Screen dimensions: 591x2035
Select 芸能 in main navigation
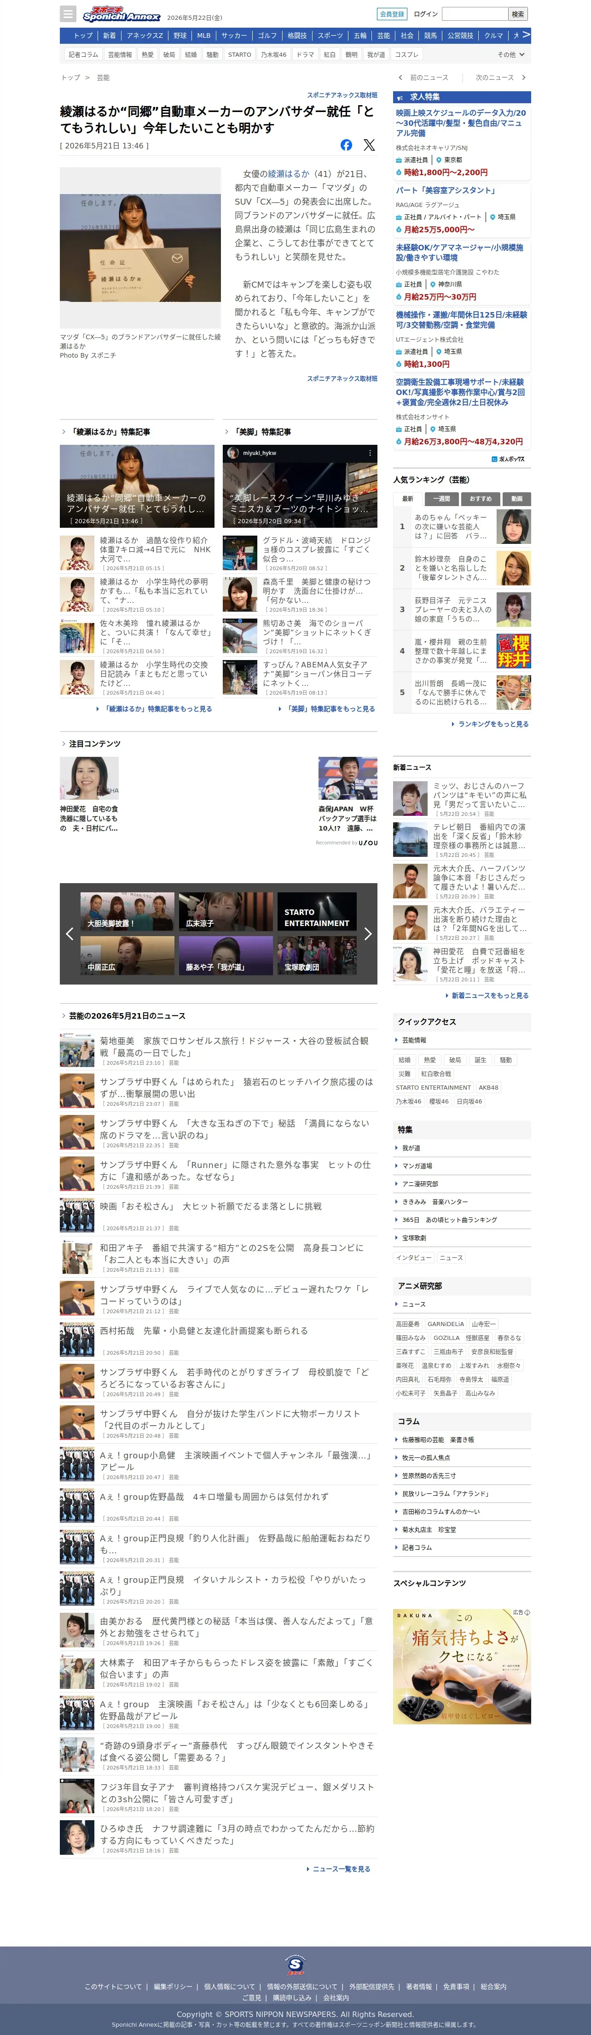click(x=383, y=35)
